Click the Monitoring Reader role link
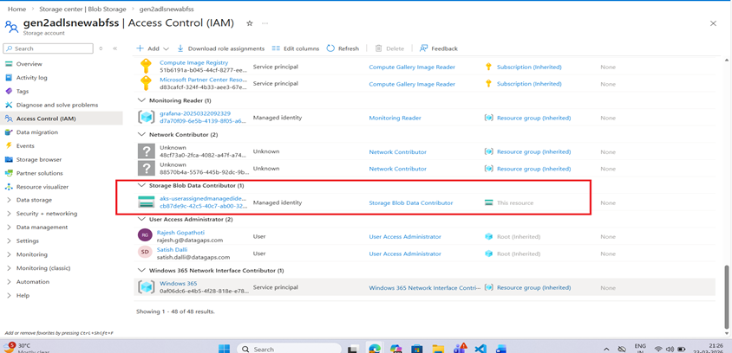 coord(395,119)
